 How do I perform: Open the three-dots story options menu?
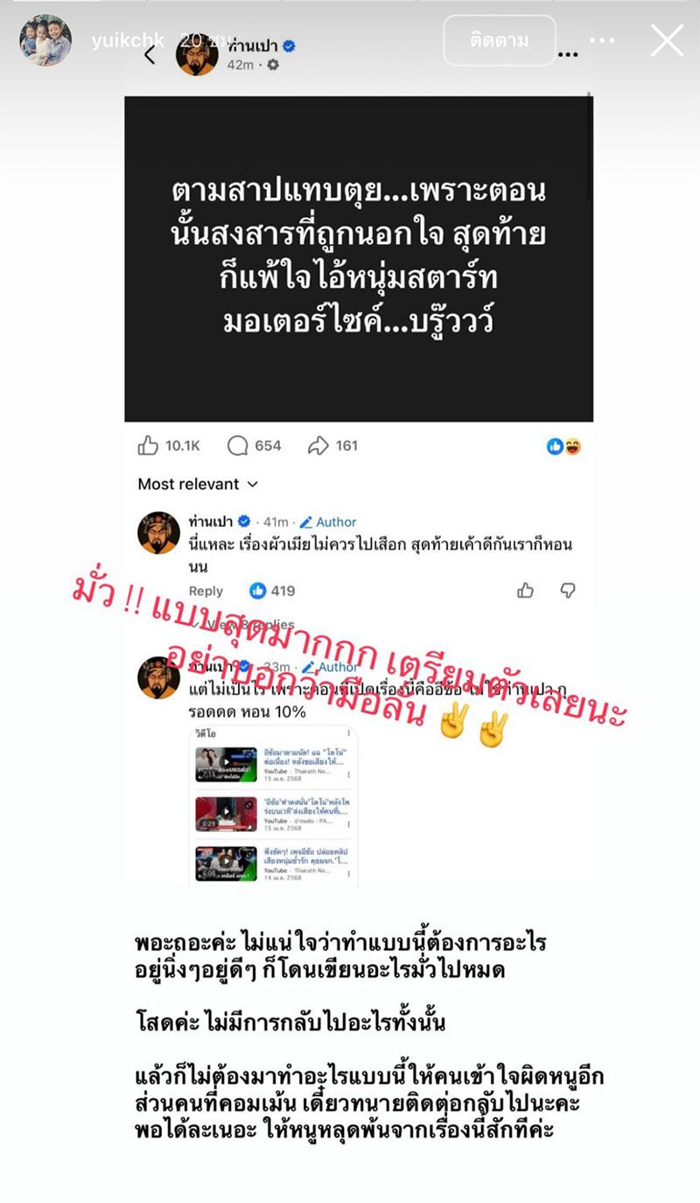pyautogui.click(x=602, y=40)
